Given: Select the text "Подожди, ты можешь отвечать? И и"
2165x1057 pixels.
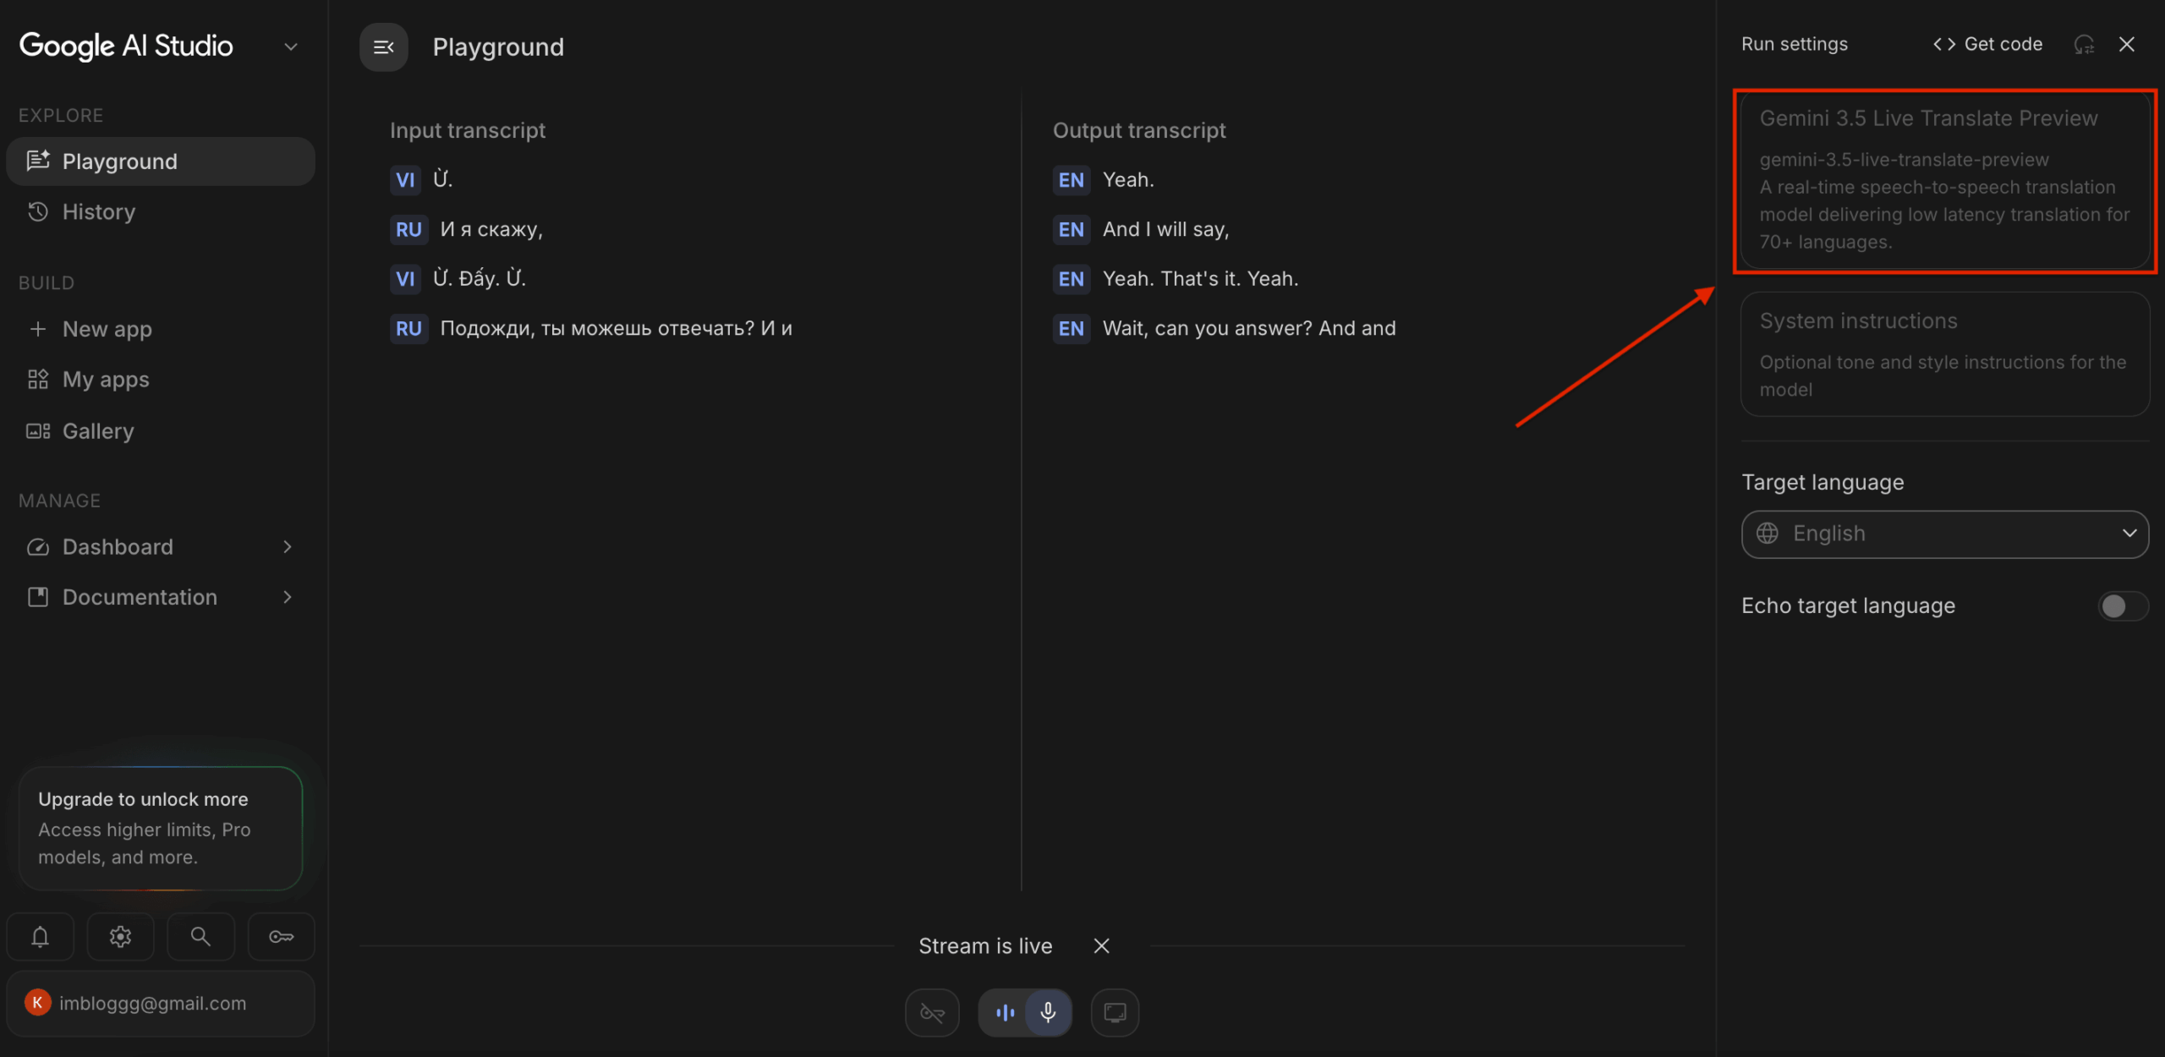Looking at the screenshot, I should [x=616, y=329].
